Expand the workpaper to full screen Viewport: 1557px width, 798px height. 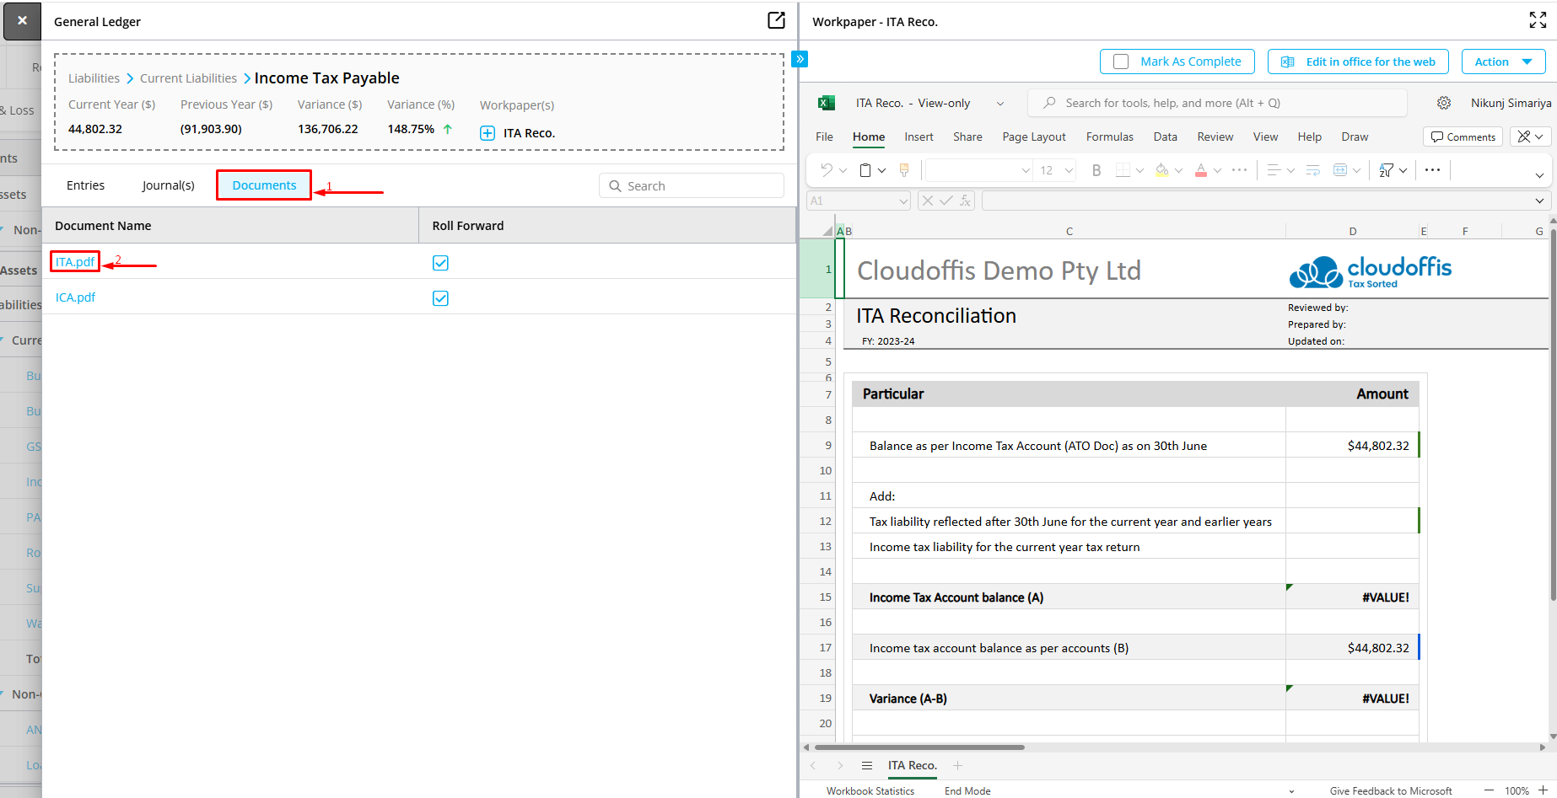[1538, 20]
